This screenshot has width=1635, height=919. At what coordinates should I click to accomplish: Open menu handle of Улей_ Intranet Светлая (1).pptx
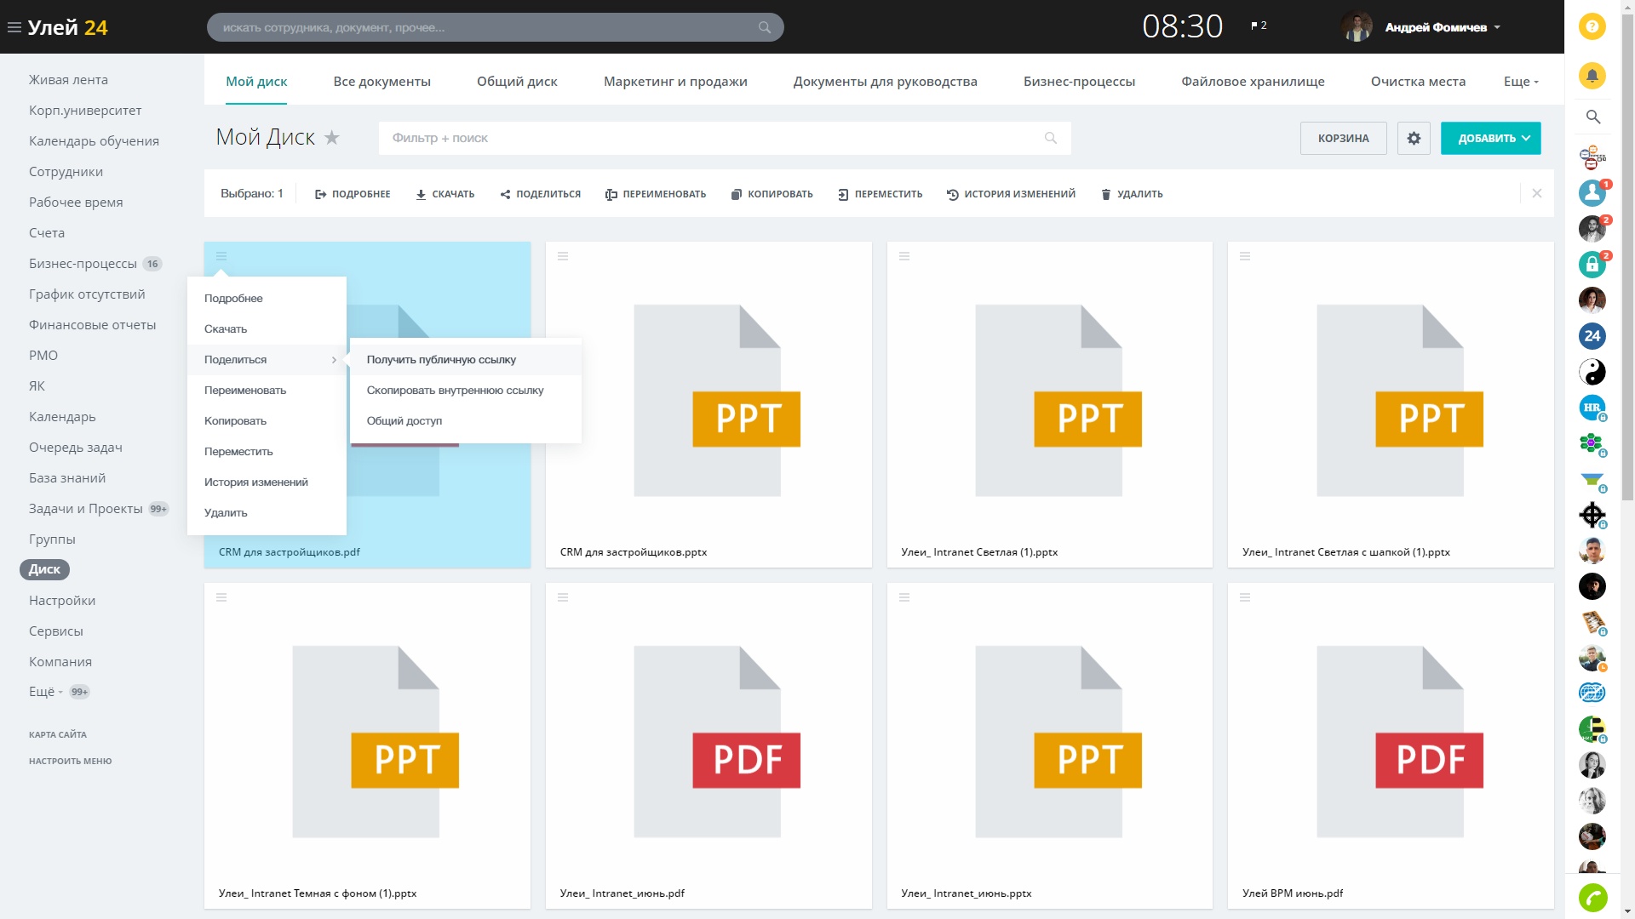(904, 256)
